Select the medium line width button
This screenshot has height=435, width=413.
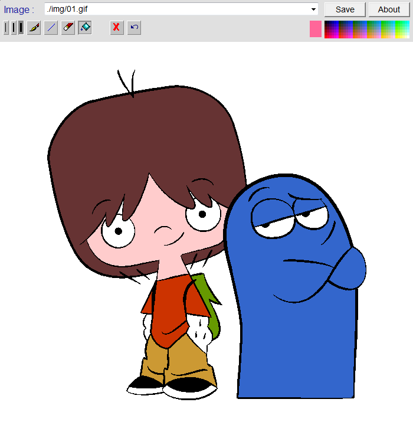click(x=14, y=28)
